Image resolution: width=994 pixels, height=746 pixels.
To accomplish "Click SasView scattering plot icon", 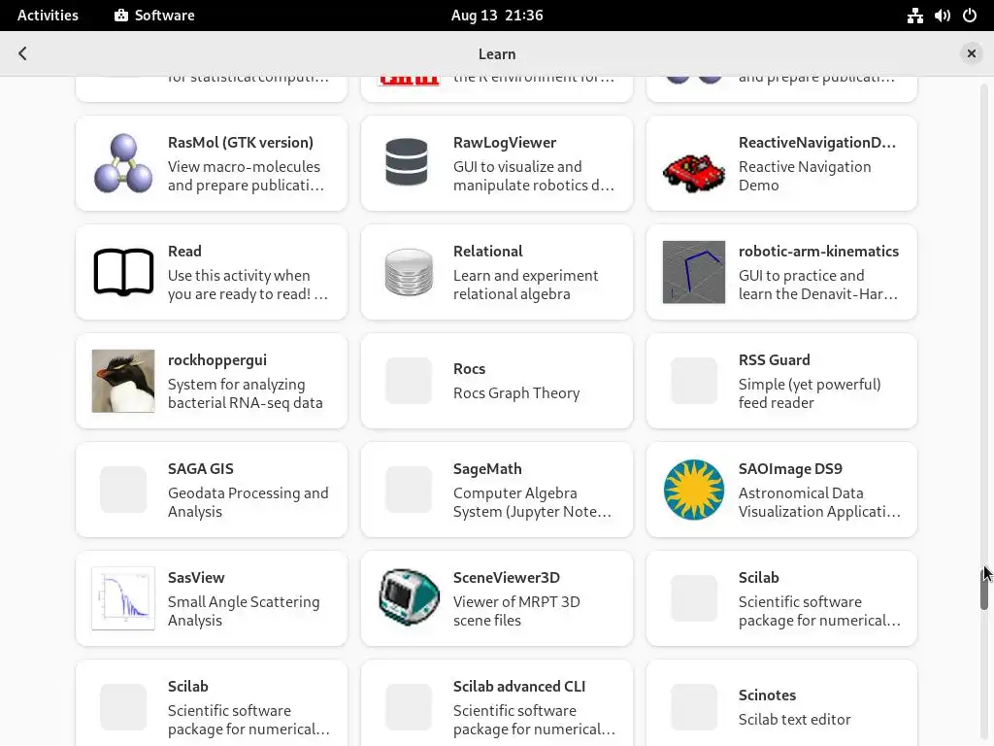I will [x=123, y=598].
